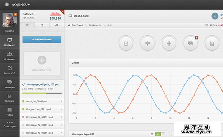Click the blue line's peak point at x=0
223x138 pixels.
[x=77, y=75]
